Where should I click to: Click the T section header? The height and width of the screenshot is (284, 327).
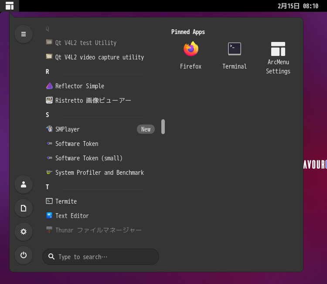tap(48, 187)
